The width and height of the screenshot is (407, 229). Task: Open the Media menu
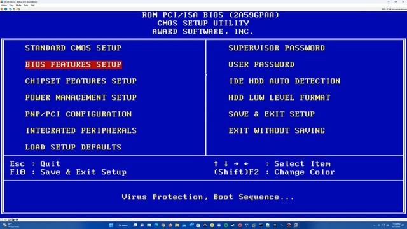(18, 5)
